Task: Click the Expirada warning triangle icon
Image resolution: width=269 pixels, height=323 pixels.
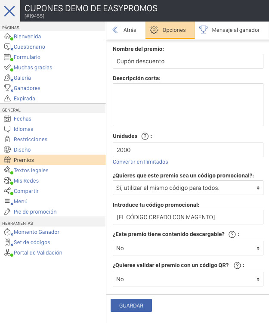Action: point(7,98)
